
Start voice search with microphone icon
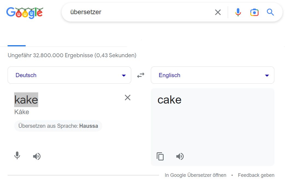(238, 12)
